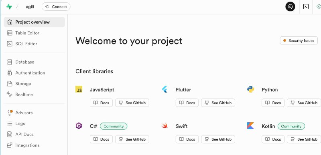Viewport: 321px width, 155px height.
Task: Click the Flutter logo icon
Action: (x=165, y=89)
